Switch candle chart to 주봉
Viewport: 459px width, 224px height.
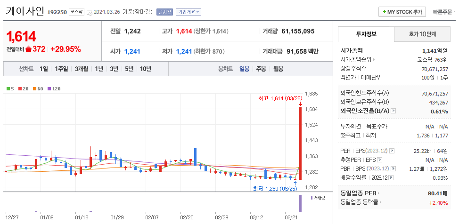pyautogui.click(x=261, y=69)
